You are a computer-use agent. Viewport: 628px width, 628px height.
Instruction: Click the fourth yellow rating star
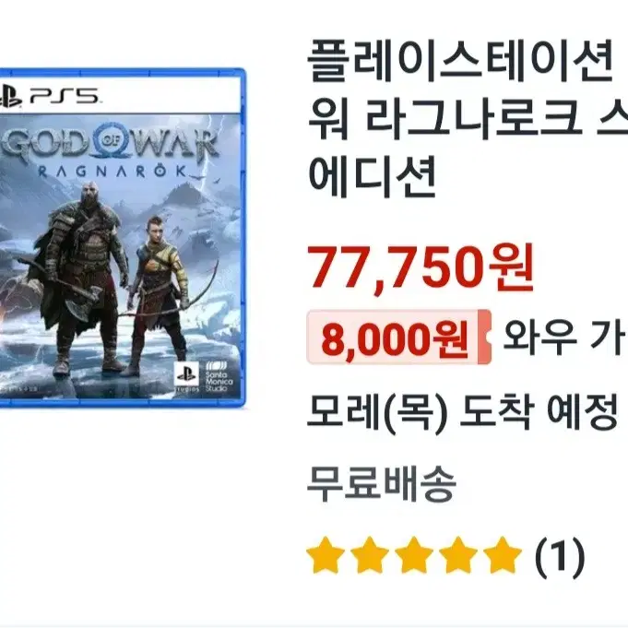(457, 555)
